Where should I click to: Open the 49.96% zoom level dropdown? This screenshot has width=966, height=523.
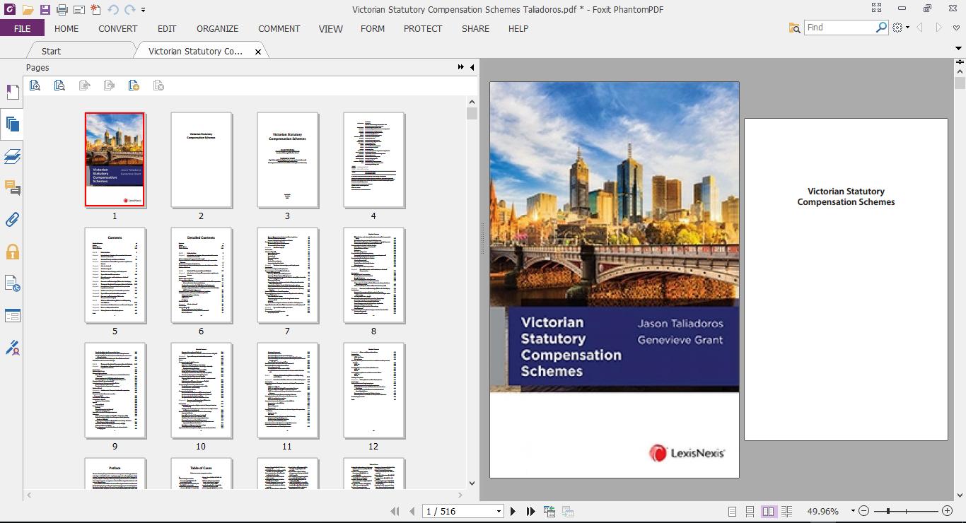point(853,511)
